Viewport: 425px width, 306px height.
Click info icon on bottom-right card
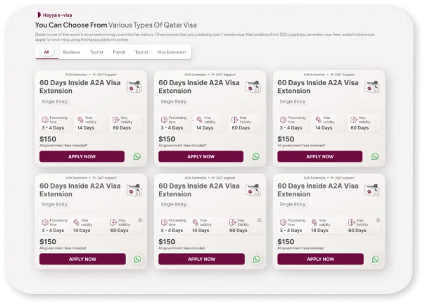pyautogui.click(x=378, y=220)
